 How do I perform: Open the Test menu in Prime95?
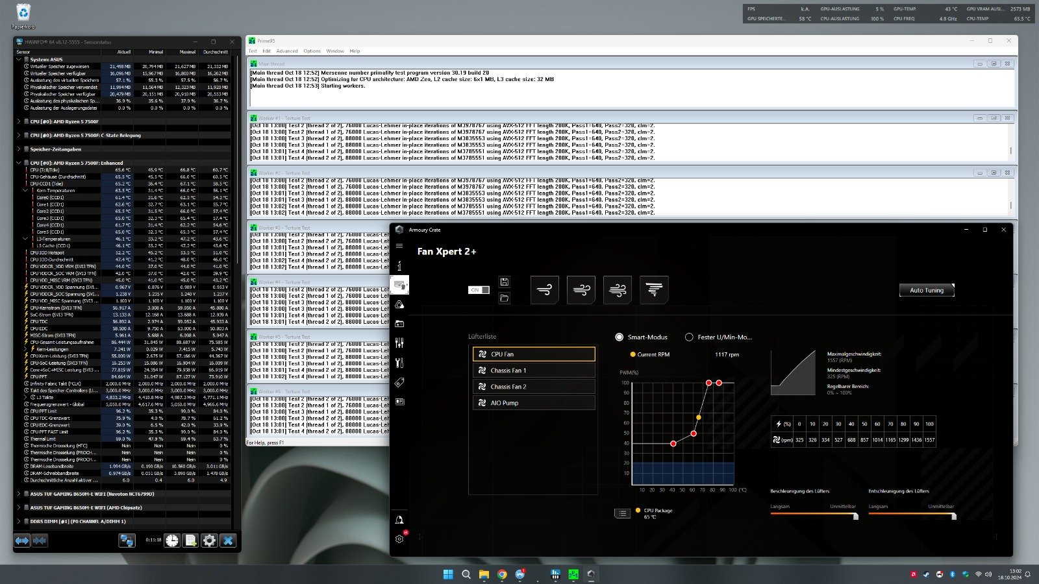click(253, 51)
